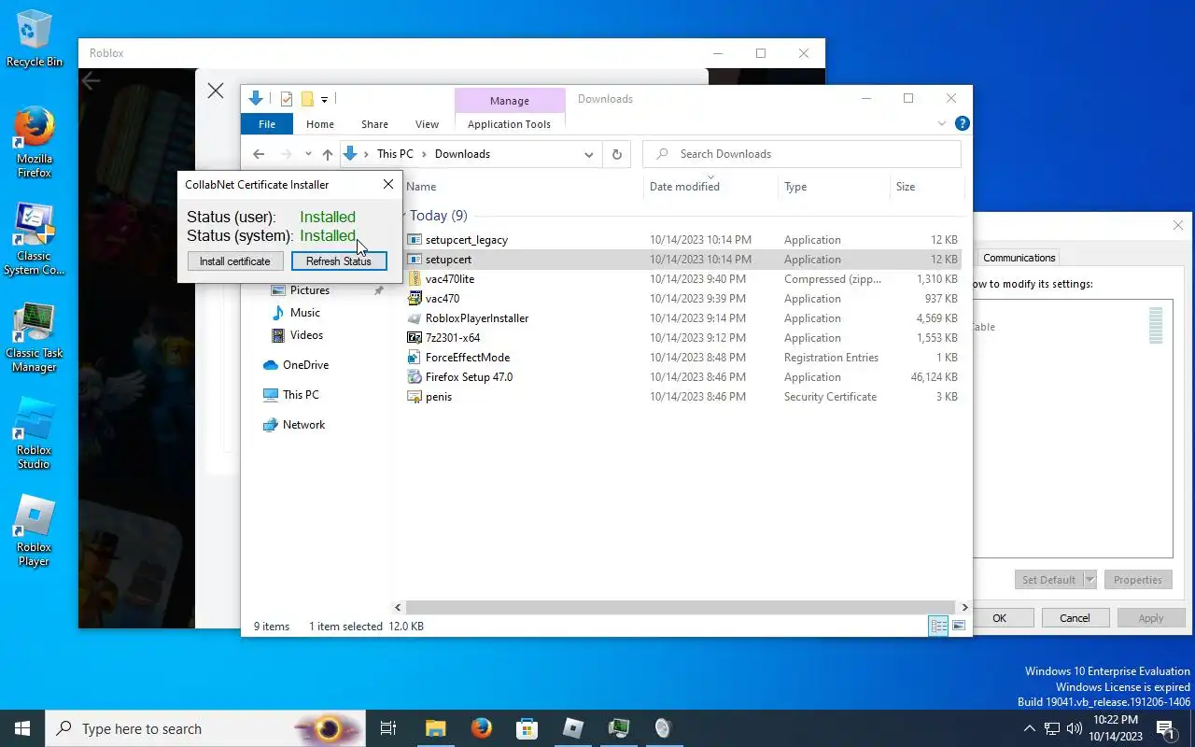Image resolution: width=1195 pixels, height=747 pixels.
Task: Click the network icon in system tray
Action: tap(1052, 728)
